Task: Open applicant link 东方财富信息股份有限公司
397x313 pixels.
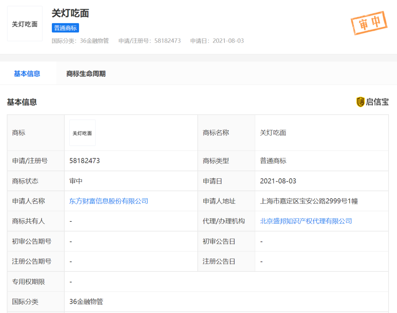Action: (x=108, y=201)
